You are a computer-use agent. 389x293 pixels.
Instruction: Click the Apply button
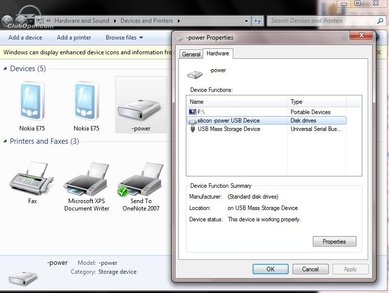(x=350, y=269)
